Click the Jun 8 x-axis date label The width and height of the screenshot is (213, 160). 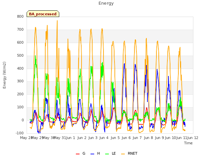click(148, 138)
